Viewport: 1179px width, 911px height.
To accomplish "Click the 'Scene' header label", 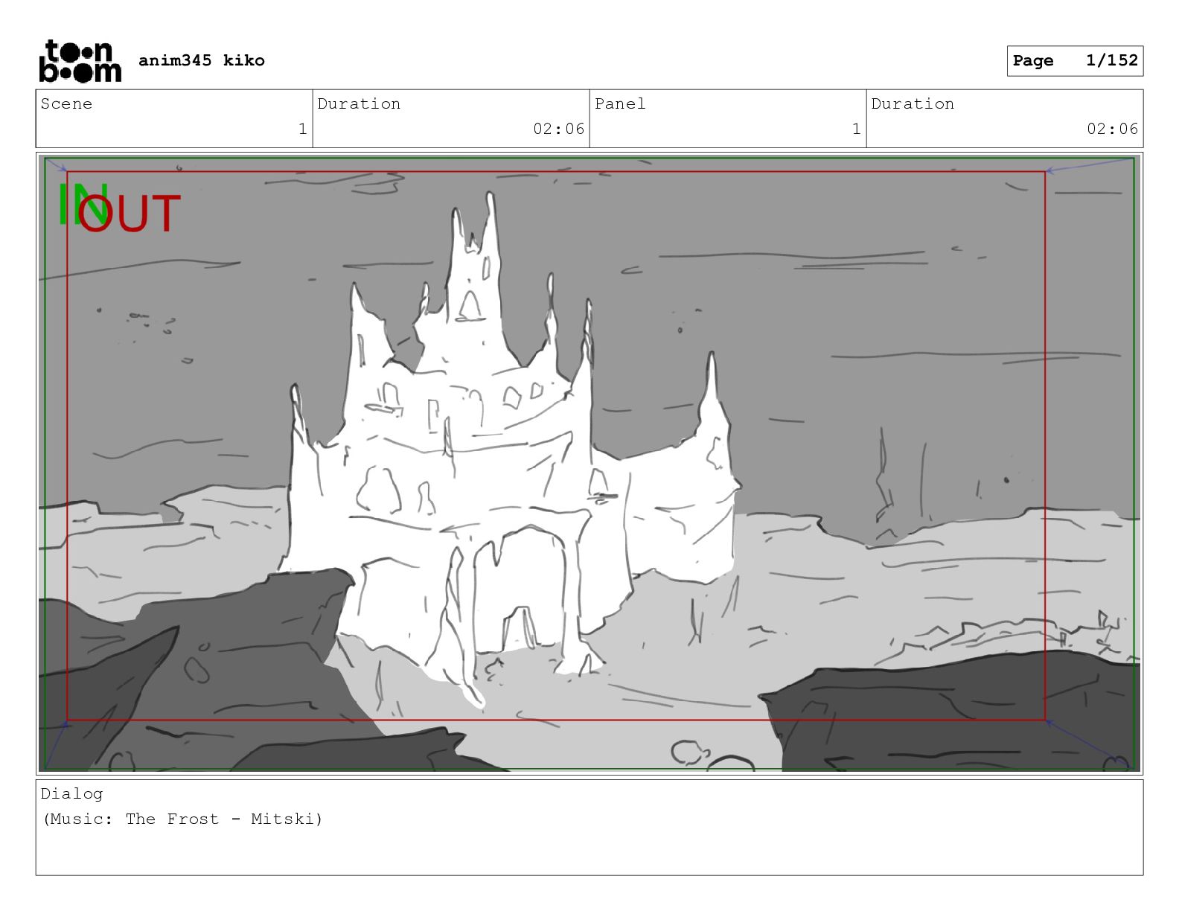I will pyautogui.click(x=66, y=104).
